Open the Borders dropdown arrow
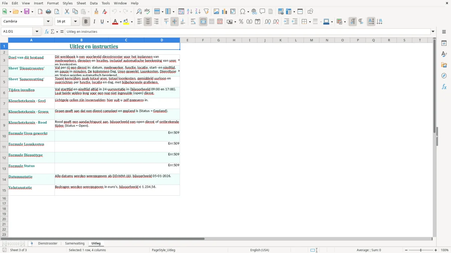Image resolution: width=451 pixels, height=253 pixels. pos(309,22)
